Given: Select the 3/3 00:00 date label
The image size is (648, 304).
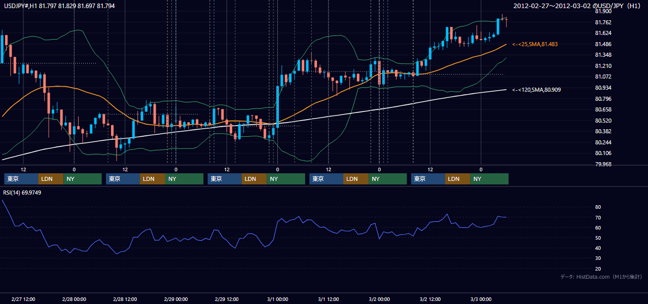Looking at the screenshot, I should [x=481, y=299].
